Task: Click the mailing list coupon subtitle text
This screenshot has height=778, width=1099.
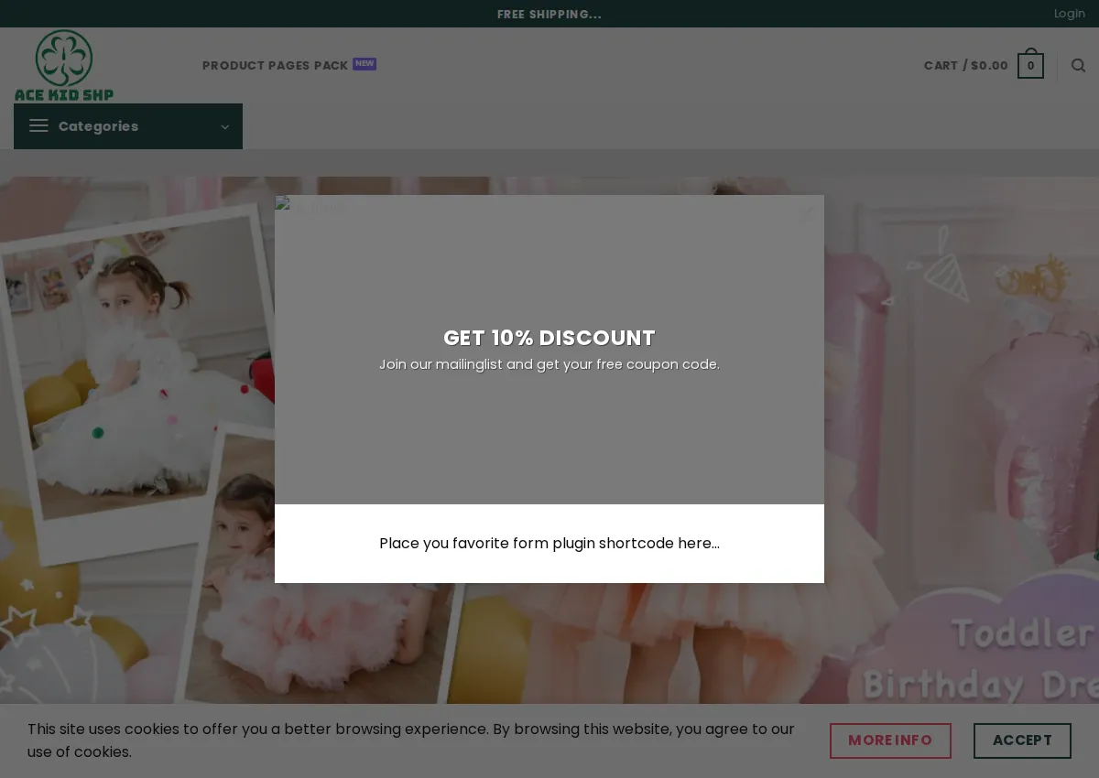Action: pos(549,364)
